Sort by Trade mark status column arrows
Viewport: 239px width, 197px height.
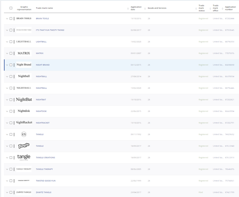coord(210,9)
